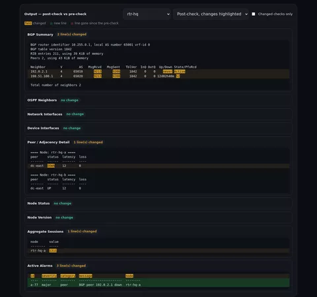Click the 'Up/Down' column header
This screenshot has height=297, width=317.
coord(166,67)
